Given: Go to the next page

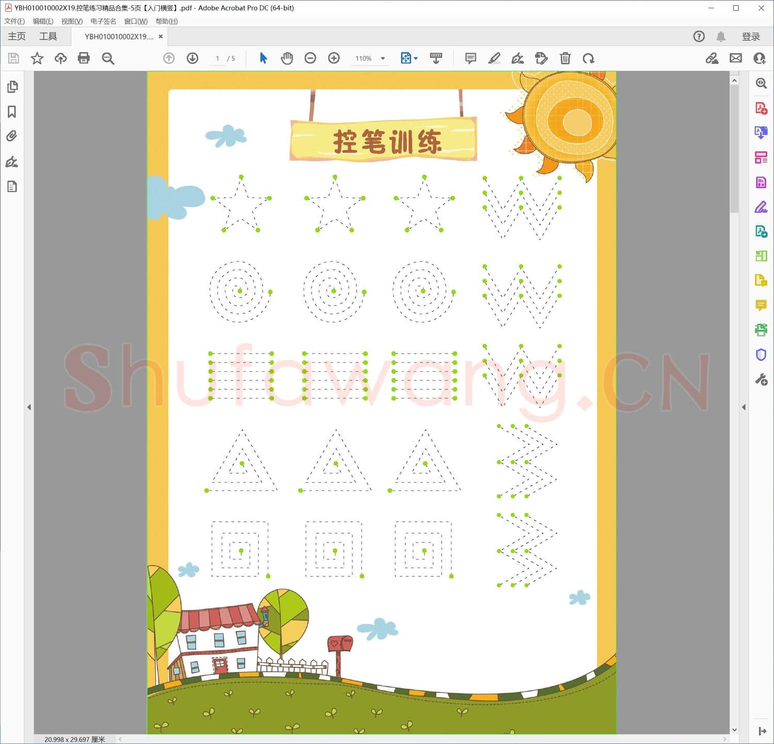Looking at the screenshot, I should coord(192,58).
